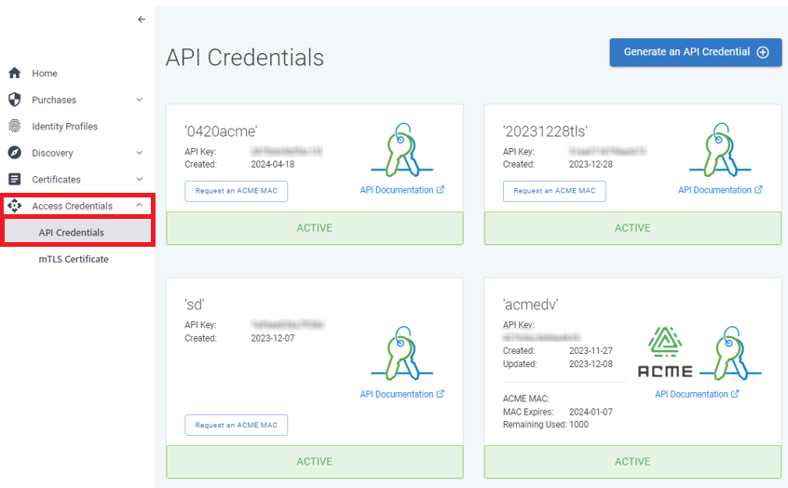Viewport: 788px width, 488px height.
Task: Click the Access Credentials icon
Action: tap(14, 206)
